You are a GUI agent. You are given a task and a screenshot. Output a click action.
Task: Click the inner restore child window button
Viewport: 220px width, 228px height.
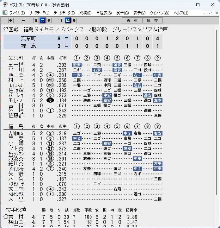coord(211,13)
